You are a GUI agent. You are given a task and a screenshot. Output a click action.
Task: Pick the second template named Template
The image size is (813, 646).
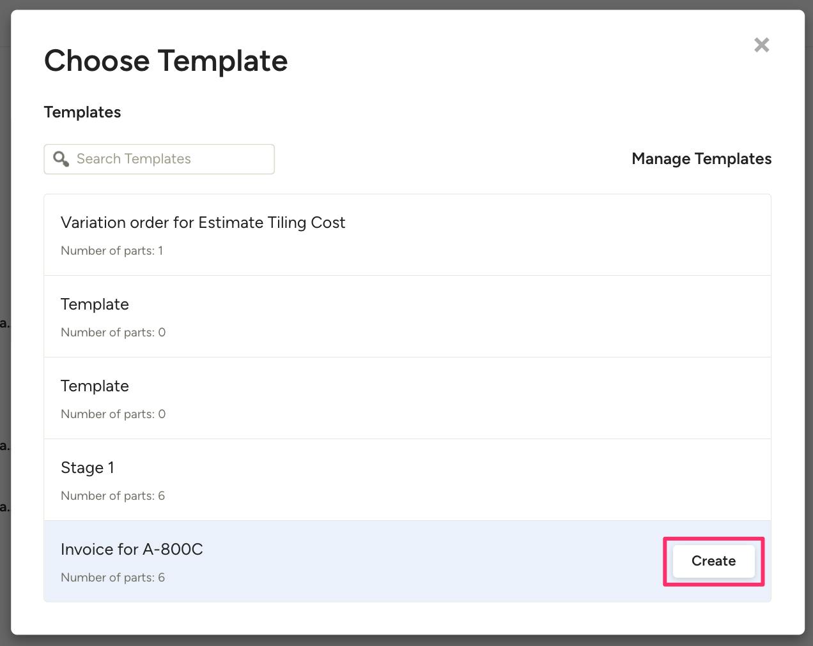pyautogui.click(x=95, y=386)
